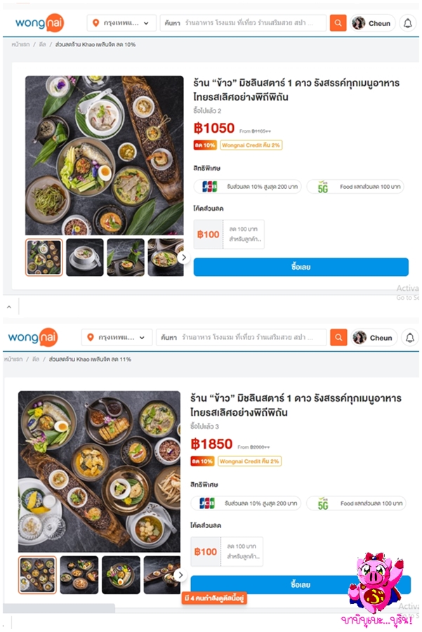Expand the Bangkok location dropdown in lower header
Screen dimensions: 422x632
pyautogui.click(x=117, y=337)
